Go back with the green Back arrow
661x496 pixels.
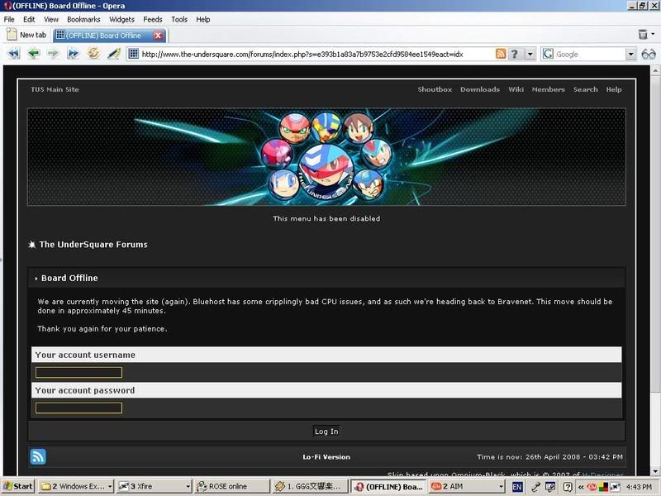click(33, 54)
